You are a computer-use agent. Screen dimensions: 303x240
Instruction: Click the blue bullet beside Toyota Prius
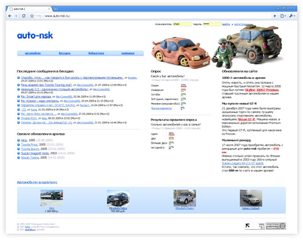click(x=18, y=145)
